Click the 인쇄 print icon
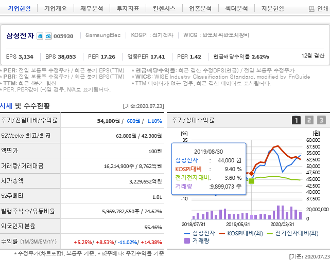 point(311,9)
